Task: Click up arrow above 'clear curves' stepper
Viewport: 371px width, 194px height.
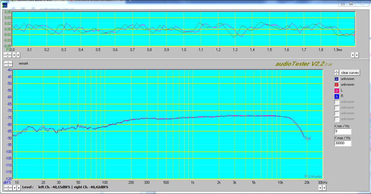Action: (x=337, y=72)
